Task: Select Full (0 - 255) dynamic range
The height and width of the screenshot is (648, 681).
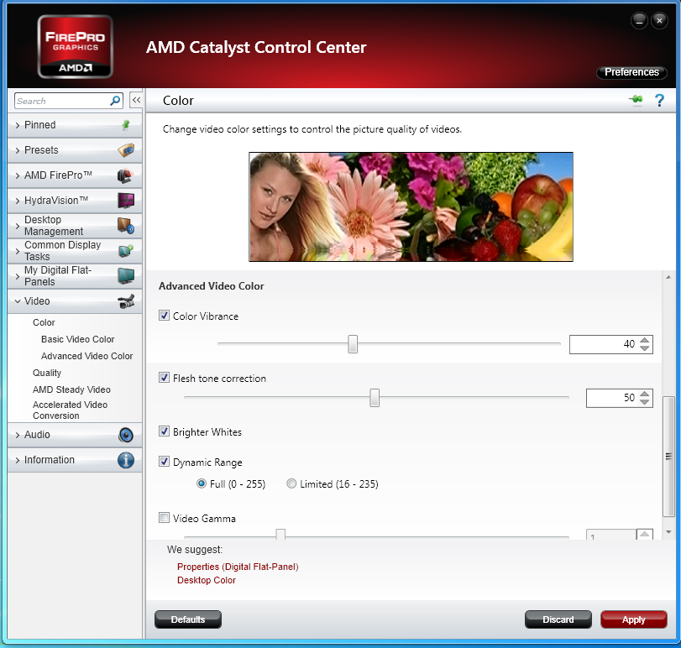Action: [202, 483]
